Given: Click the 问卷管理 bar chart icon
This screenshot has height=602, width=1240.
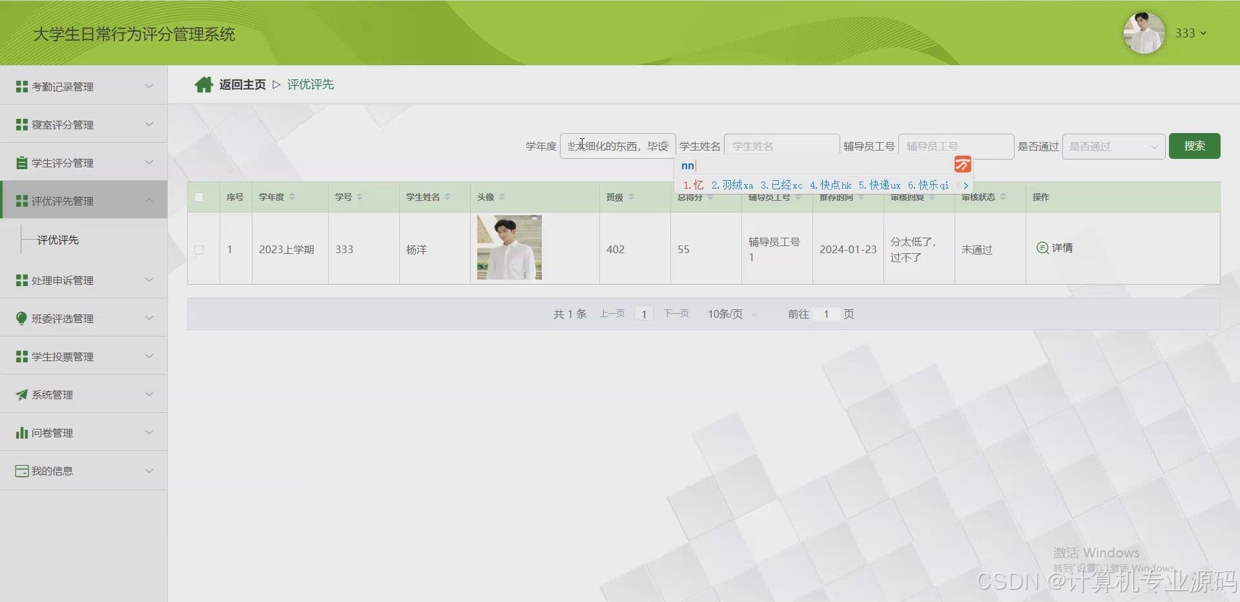Looking at the screenshot, I should point(22,433).
